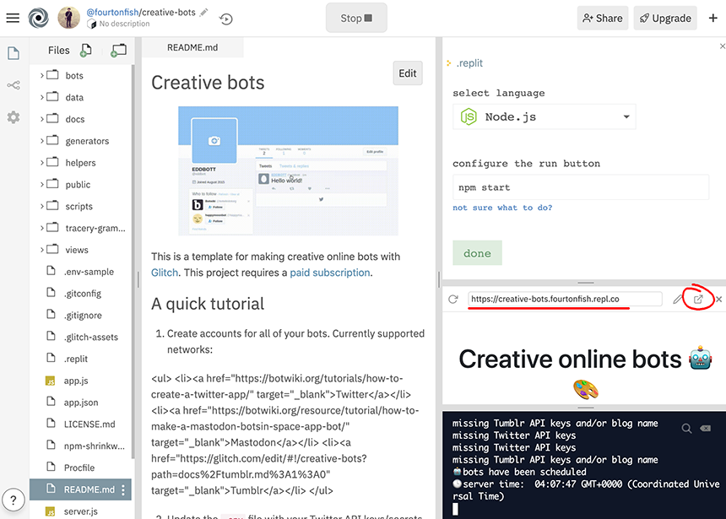The width and height of the screenshot is (726, 519).
Task: Close the .replit configuration panel
Action: click(x=722, y=46)
